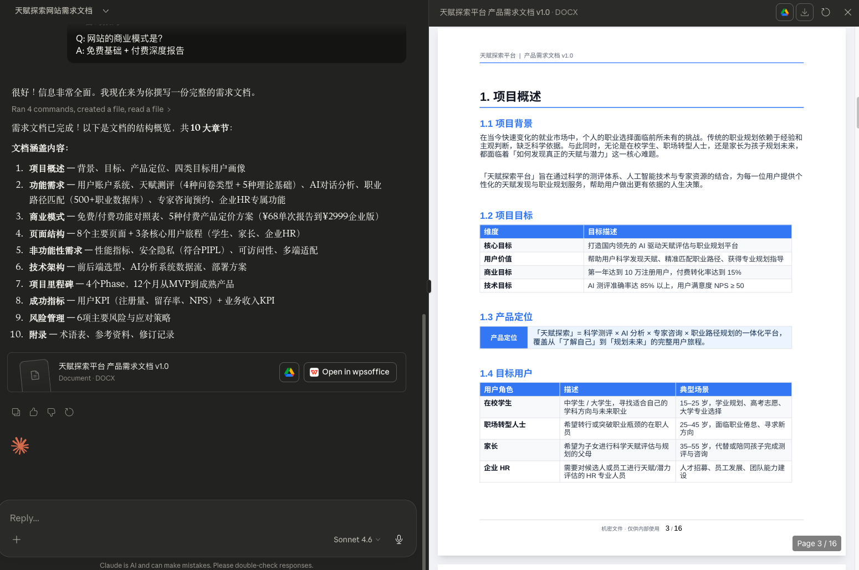Screen dimensions: 859x570
Task: Click the panel divider resize handle
Action: [429, 286]
